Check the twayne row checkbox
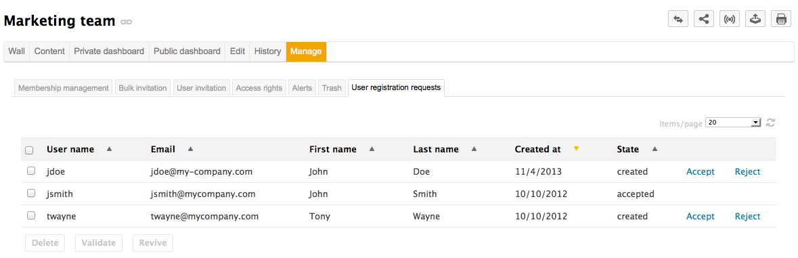The width and height of the screenshot is (798, 258). 31,215
